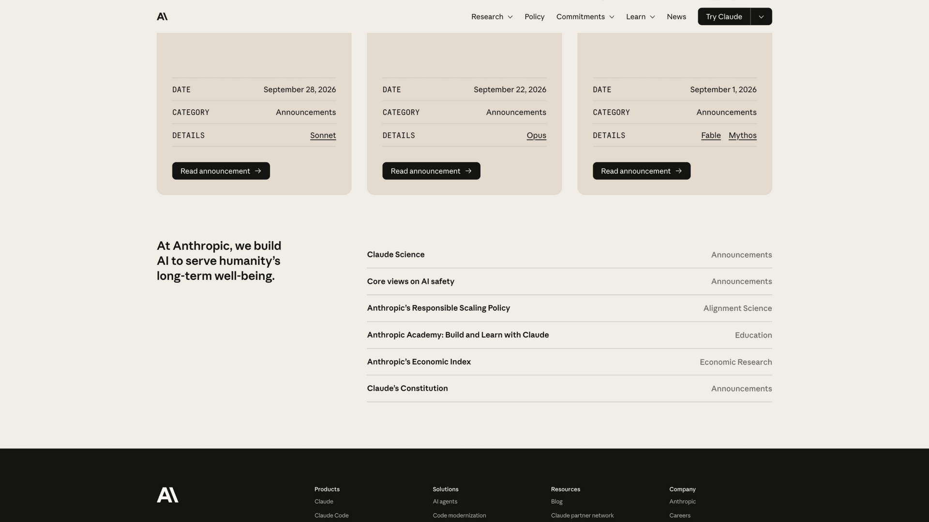
Task: Click Anthropic under the Company column
Action: pyautogui.click(x=682, y=502)
